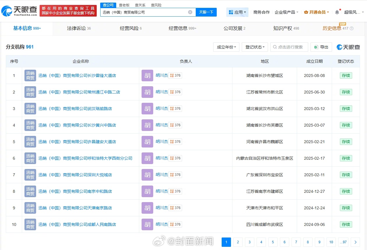Open the 成立年份 filter dropdown

pyautogui.click(x=226, y=47)
